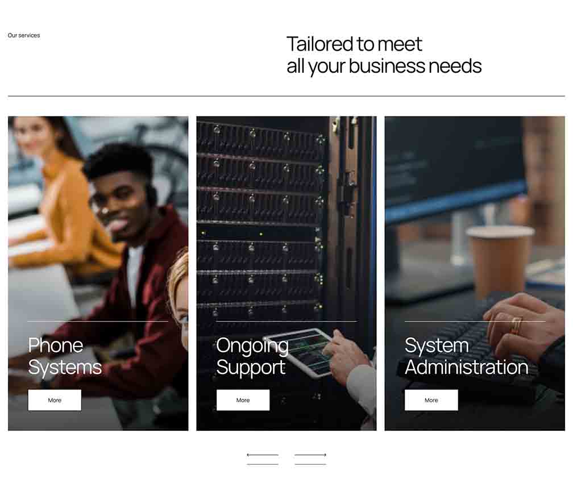Select the System Administration card title
This screenshot has width=573, height=483.
(x=467, y=356)
